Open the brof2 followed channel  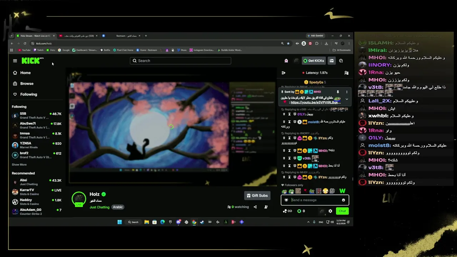click(36, 155)
